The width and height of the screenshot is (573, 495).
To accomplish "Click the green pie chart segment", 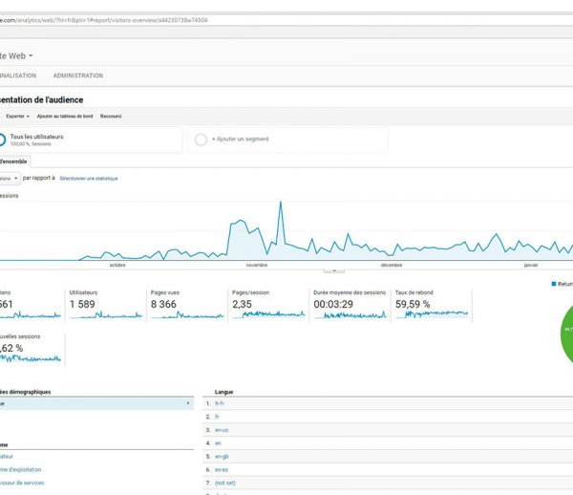I will click(567, 334).
